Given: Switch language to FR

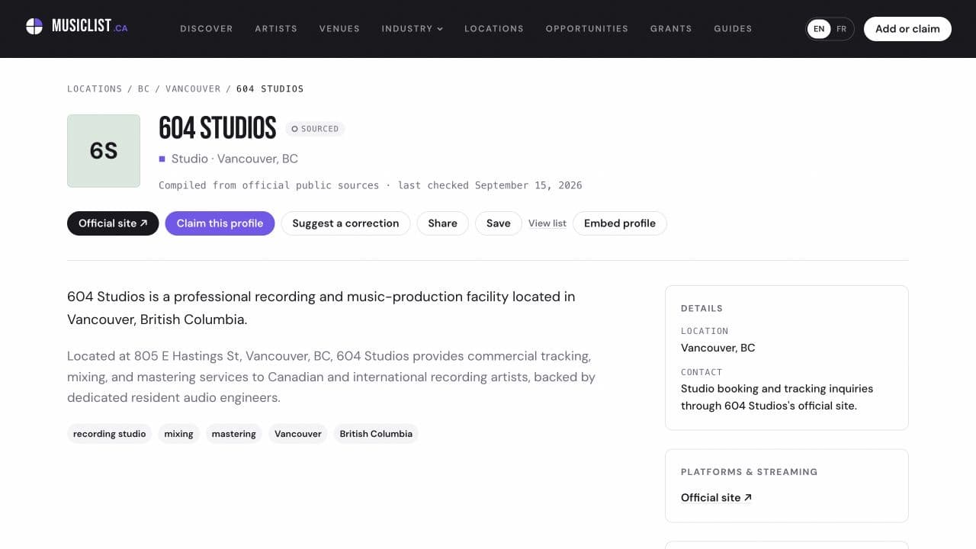Looking at the screenshot, I should click(841, 29).
